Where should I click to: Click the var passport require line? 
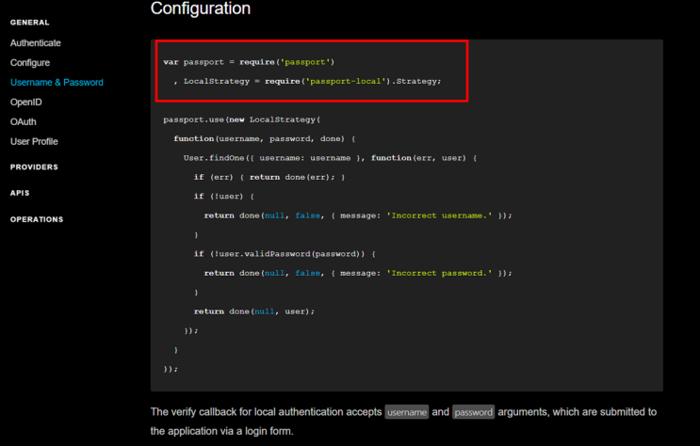coord(249,62)
